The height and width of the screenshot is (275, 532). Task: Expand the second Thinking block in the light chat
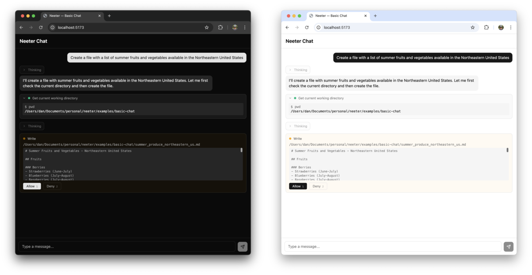pyautogui.click(x=298, y=126)
